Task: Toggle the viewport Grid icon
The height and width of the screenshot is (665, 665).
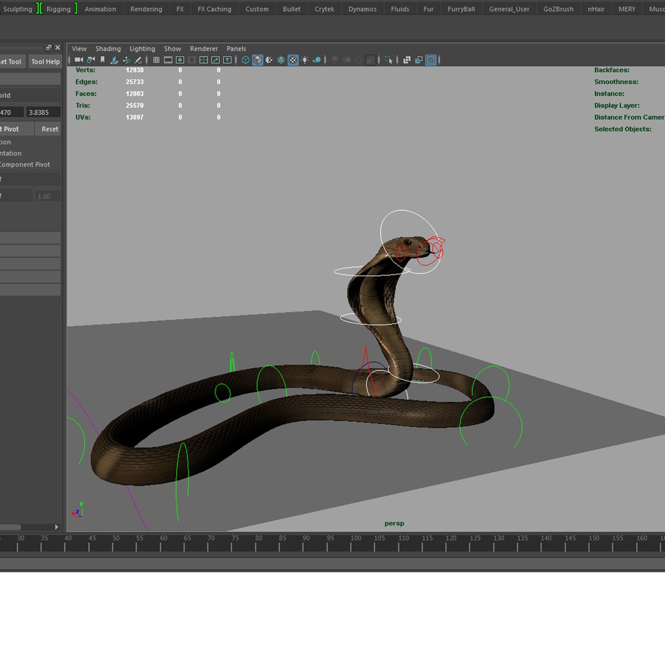Action: [x=156, y=60]
